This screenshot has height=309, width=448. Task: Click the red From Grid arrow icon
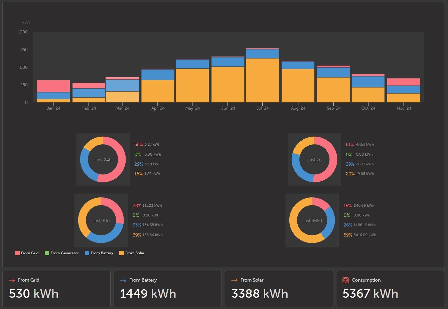pos(12,280)
